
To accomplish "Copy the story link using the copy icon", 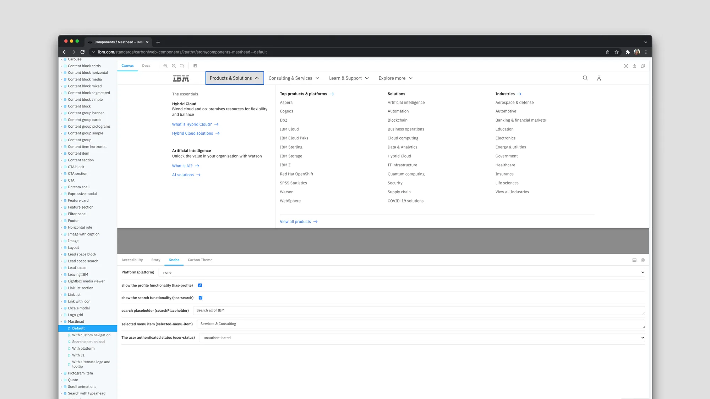I will (x=643, y=66).
